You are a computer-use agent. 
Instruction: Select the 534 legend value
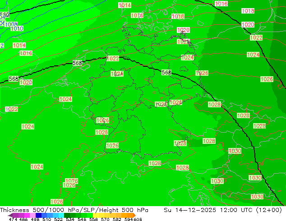tap(70, 219)
